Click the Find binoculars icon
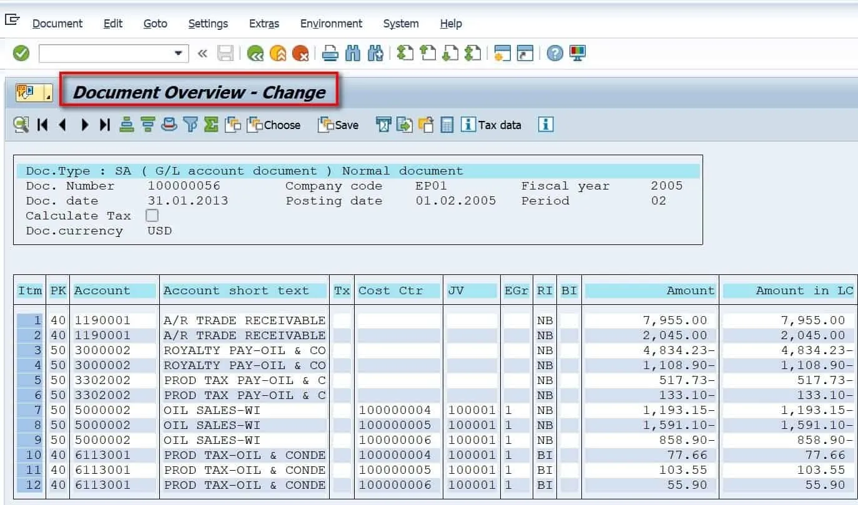Viewport: 858px width, 505px height. click(353, 54)
